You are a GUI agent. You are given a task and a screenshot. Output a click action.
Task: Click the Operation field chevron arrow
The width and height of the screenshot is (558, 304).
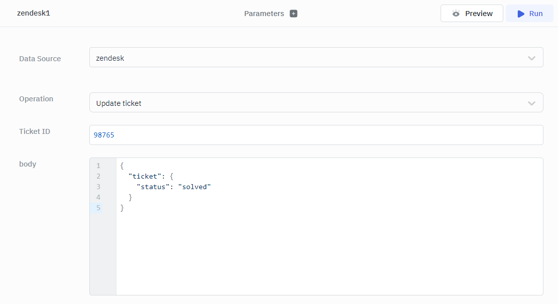tap(531, 103)
